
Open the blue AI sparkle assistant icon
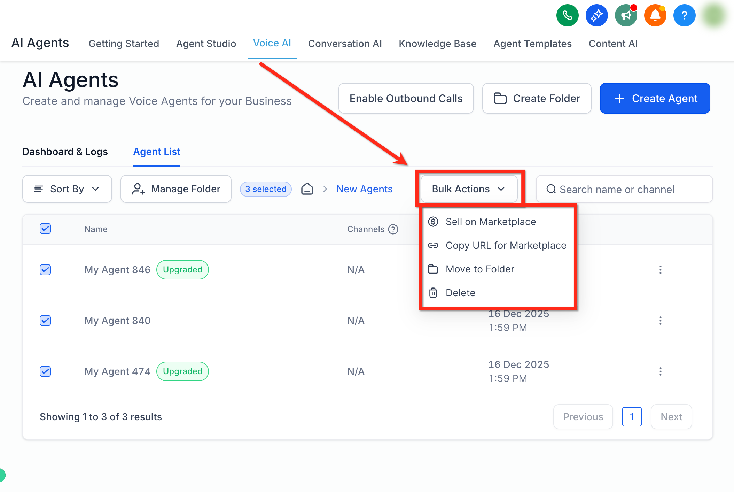coord(596,15)
